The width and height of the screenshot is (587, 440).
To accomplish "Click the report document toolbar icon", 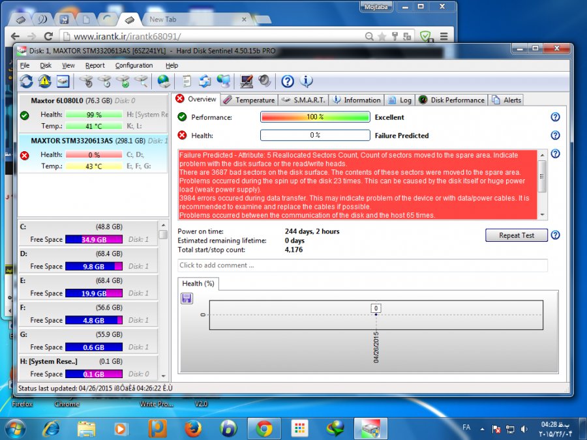I will click(x=187, y=81).
